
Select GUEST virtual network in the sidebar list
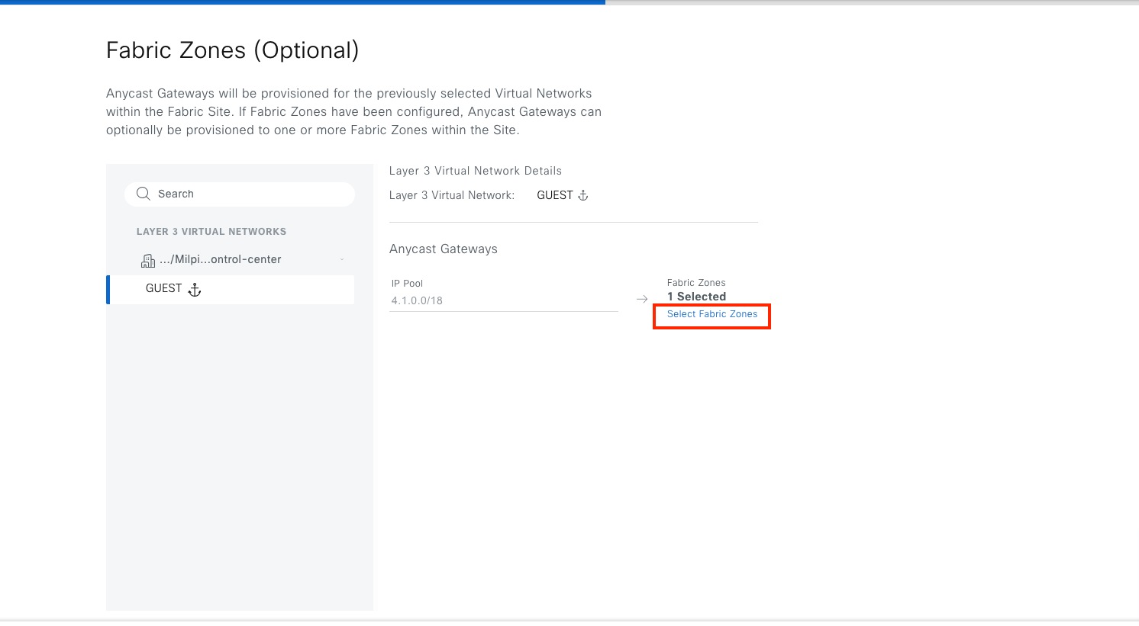[x=164, y=289]
